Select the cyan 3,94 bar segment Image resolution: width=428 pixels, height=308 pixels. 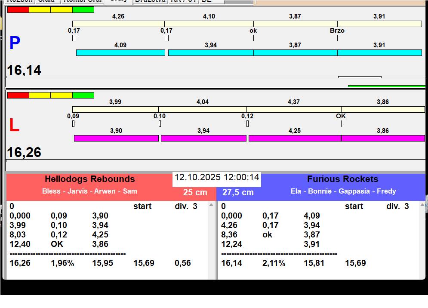[x=211, y=53]
